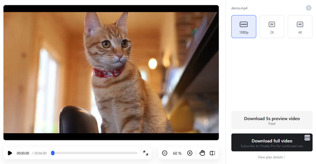Click the cat video preview frame
Image resolution: width=316 pixels, height=164 pixels.
click(111, 73)
